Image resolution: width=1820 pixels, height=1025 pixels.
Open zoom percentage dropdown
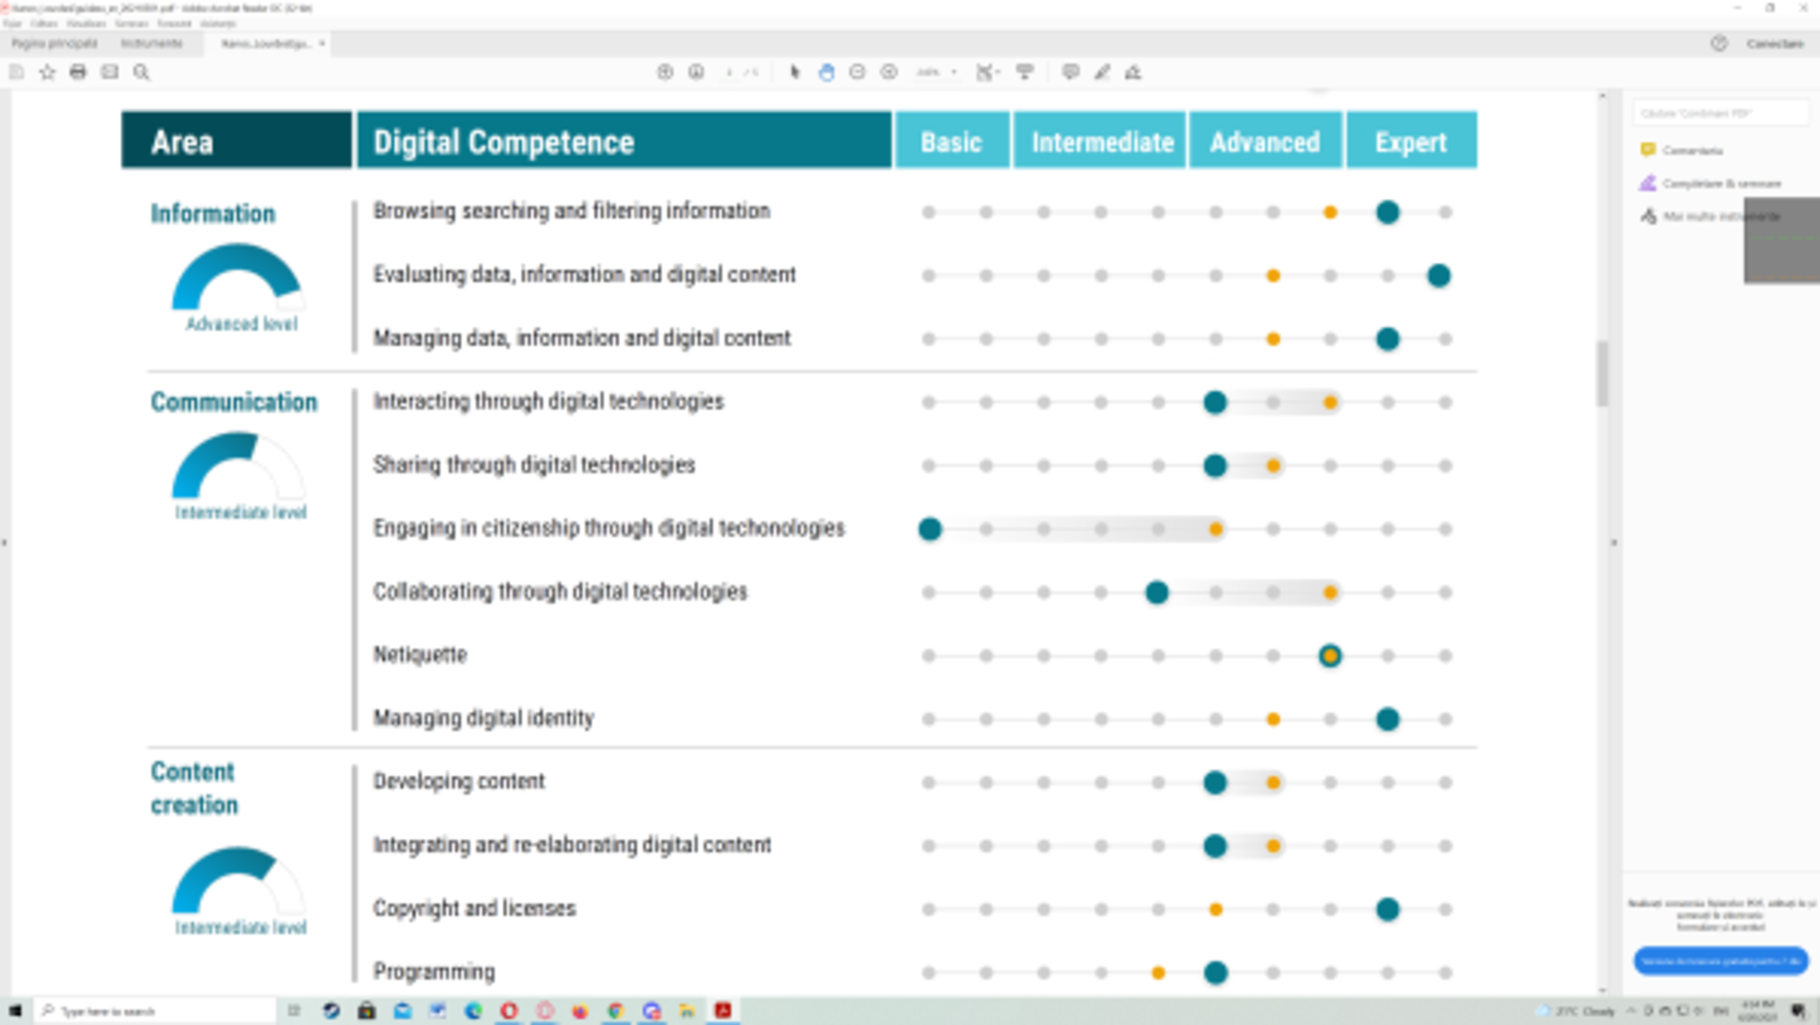pos(954,72)
